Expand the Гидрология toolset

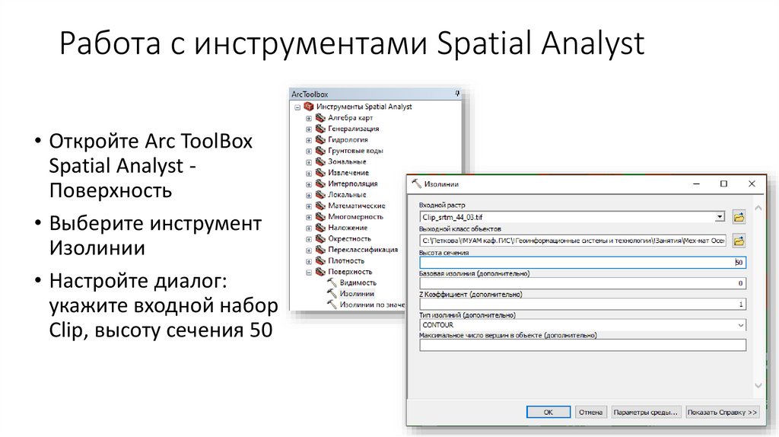tap(309, 140)
